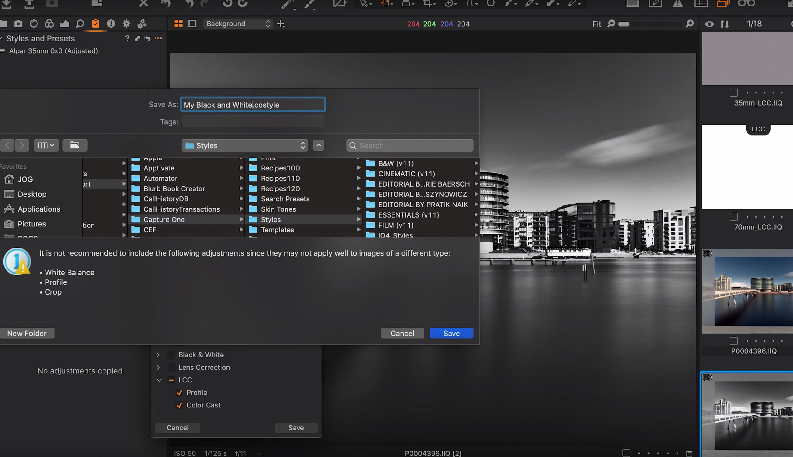This screenshot has width=793, height=457.
Task: Uncheck Profile under LCC
Action: click(x=179, y=392)
